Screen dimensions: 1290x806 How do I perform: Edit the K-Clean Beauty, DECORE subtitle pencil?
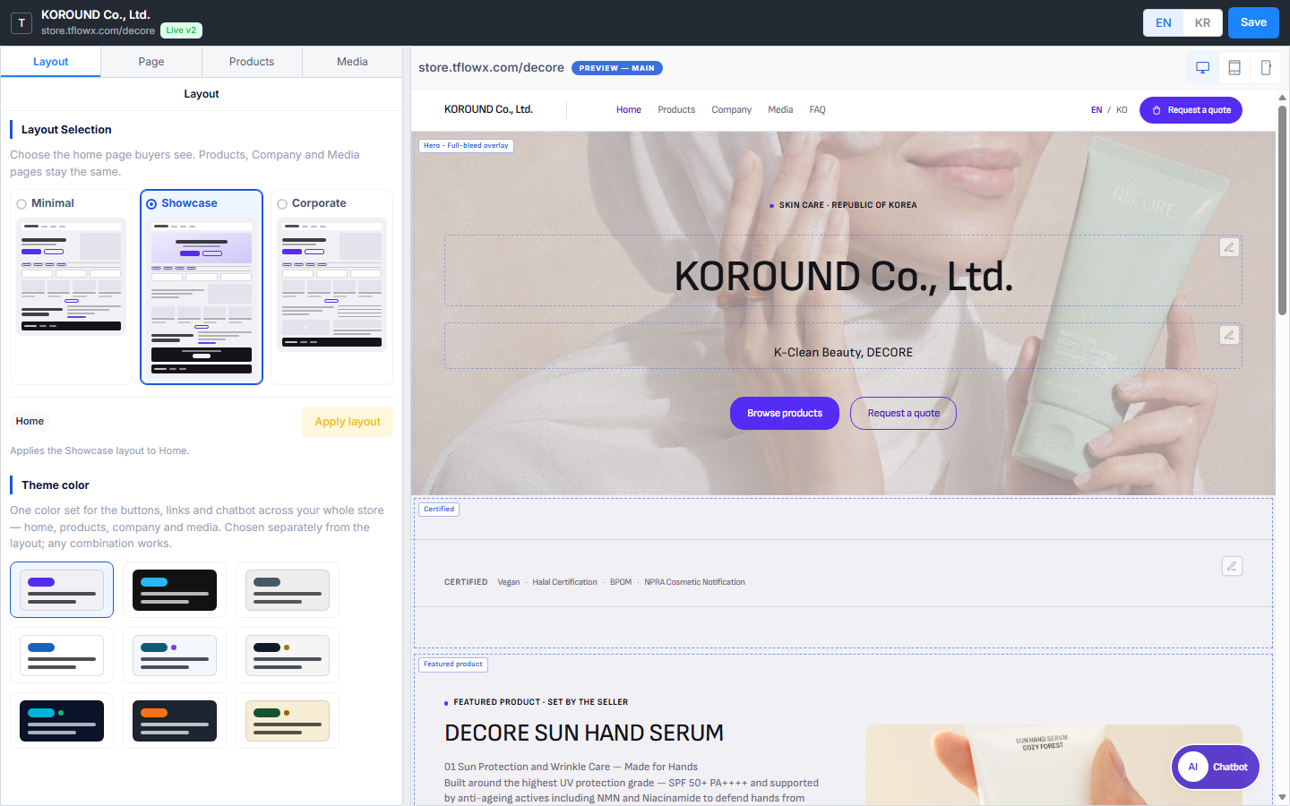point(1230,335)
